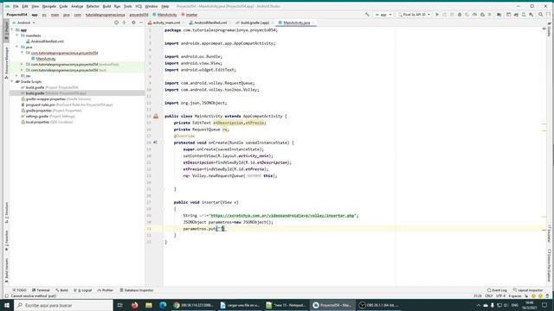Open the Pixel 3a API 30 device dropdown
The width and height of the screenshot is (554, 311).
point(414,15)
